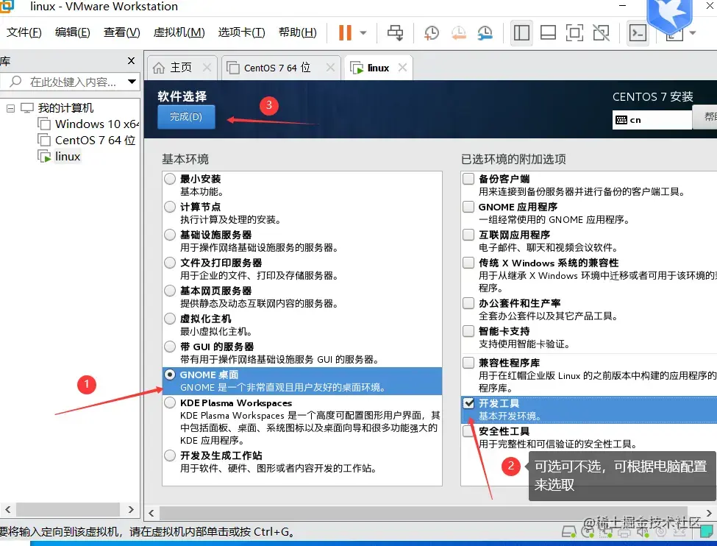The height and width of the screenshot is (546, 717).
Task: Select the 基本网页服务器 radio button
Action: tap(170, 291)
